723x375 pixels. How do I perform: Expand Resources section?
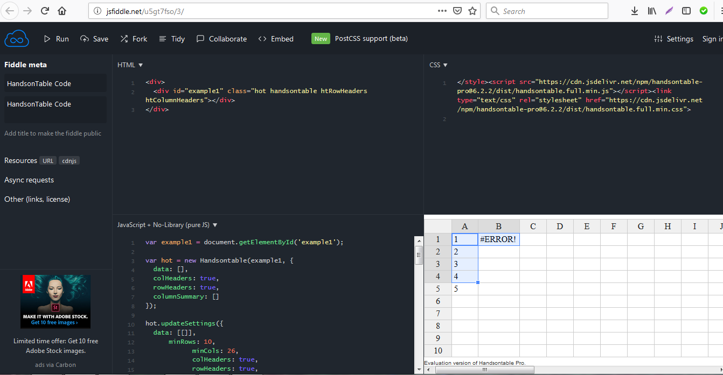click(x=20, y=160)
